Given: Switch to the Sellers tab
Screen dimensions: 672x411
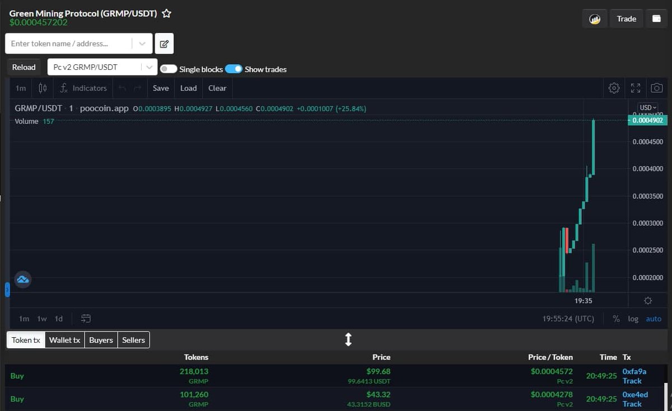Looking at the screenshot, I should coord(134,340).
